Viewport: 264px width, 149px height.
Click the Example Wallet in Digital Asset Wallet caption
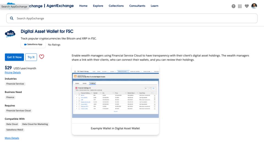point(115,128)
